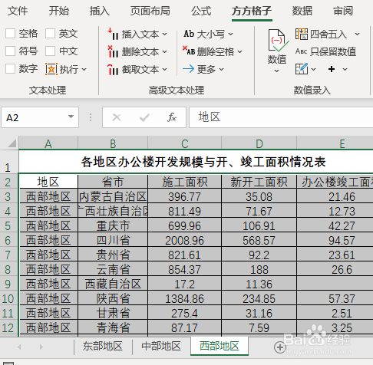This screenshot has width=373, height=365.
Task: Add a new sheet with plus icon
Action: point(280,347)
